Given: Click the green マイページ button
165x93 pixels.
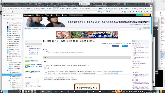Looking at the screenshot, I should coord(139,15).
